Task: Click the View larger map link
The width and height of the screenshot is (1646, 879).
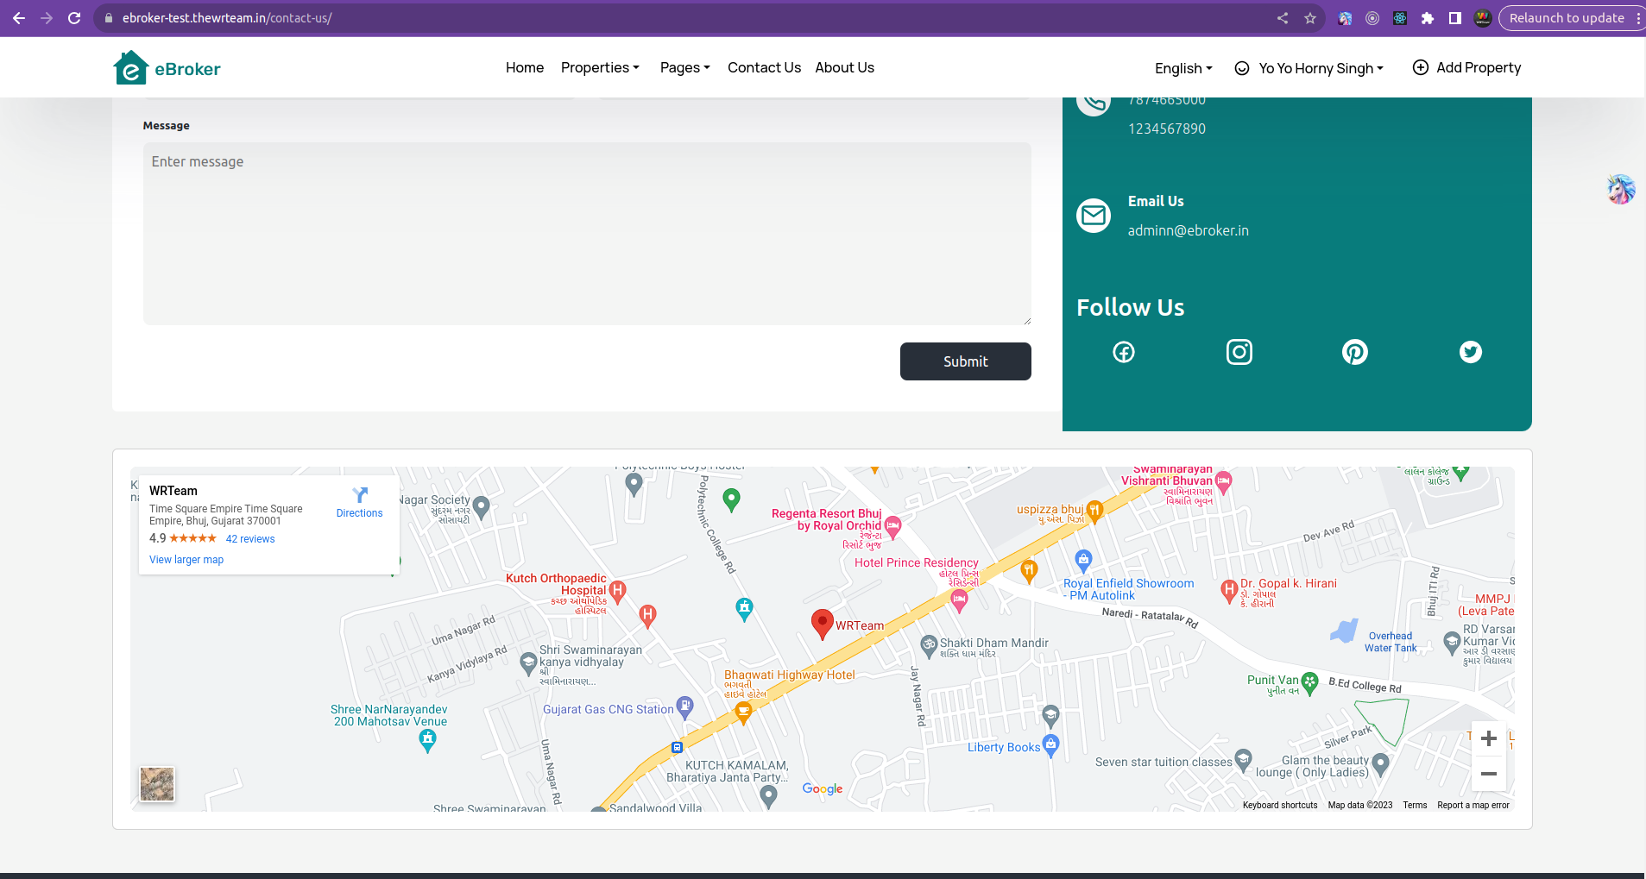Action: point(186,560)
